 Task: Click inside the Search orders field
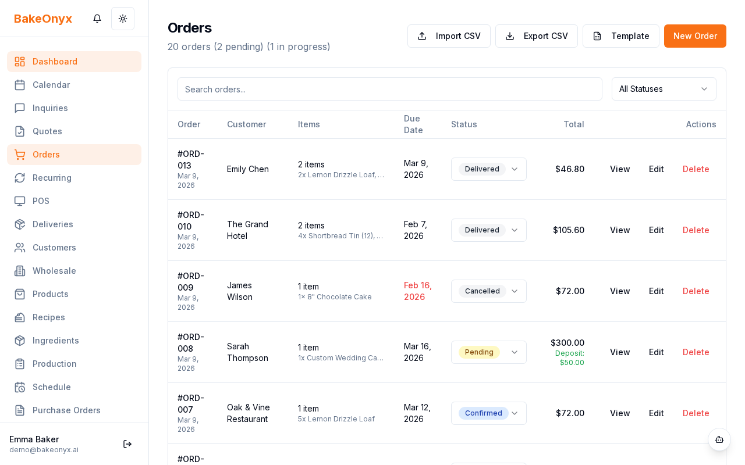pyautogui.click(x=389, y=89)
